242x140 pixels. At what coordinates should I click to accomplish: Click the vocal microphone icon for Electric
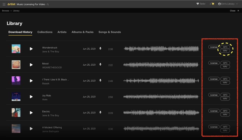100,112
